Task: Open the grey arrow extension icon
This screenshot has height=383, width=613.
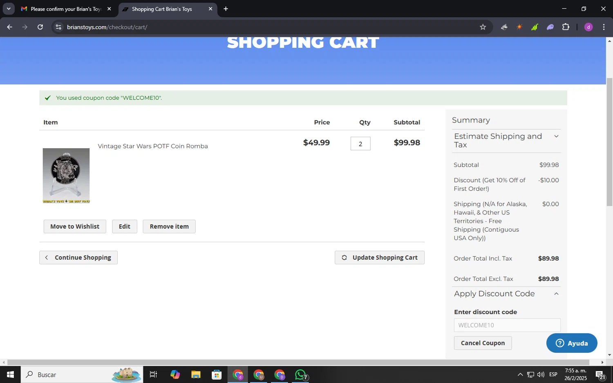Action: (504, 27)
